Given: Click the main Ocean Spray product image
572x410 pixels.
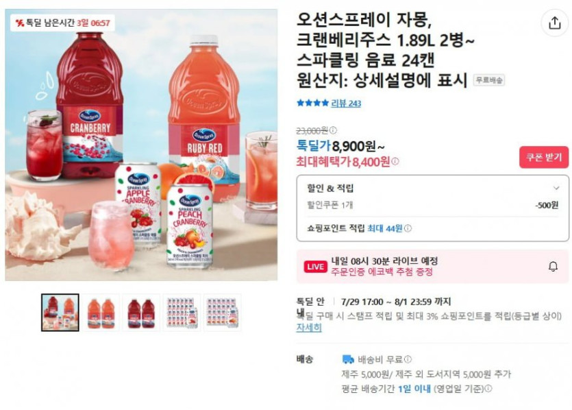Looking at the screenshot, I should pyautogui.click(x=141, y=145).
